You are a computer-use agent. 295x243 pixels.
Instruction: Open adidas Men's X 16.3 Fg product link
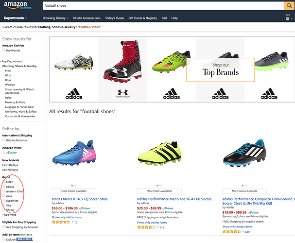tap(79, 199)
